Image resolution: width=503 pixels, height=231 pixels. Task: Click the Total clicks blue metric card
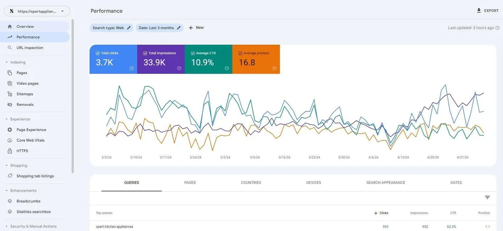(x=113, y=59)
